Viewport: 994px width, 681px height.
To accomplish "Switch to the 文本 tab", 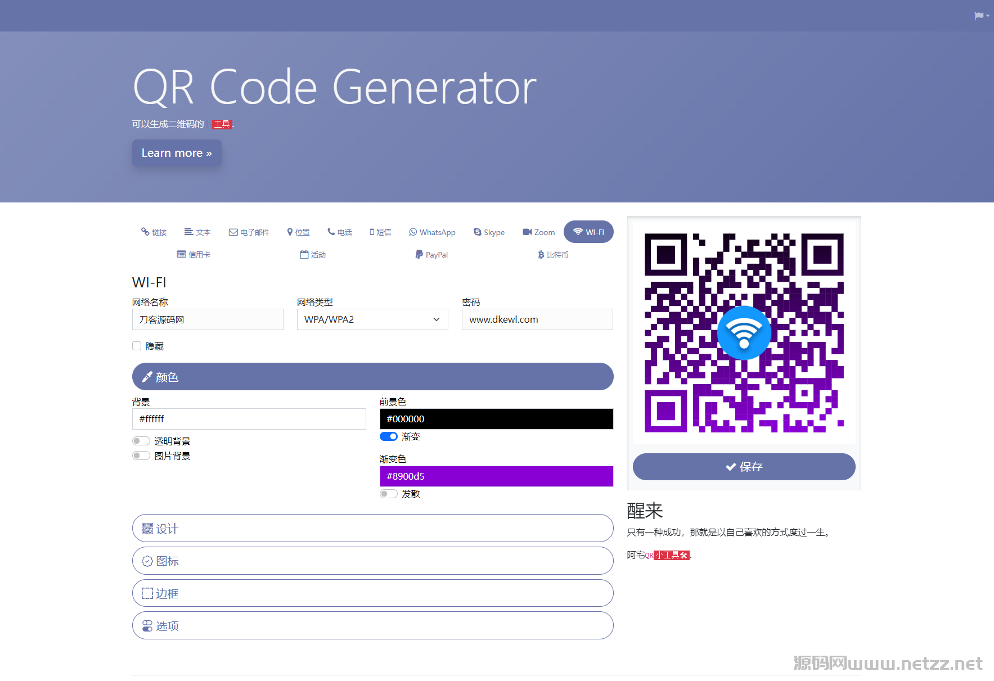I will (197, 232).
